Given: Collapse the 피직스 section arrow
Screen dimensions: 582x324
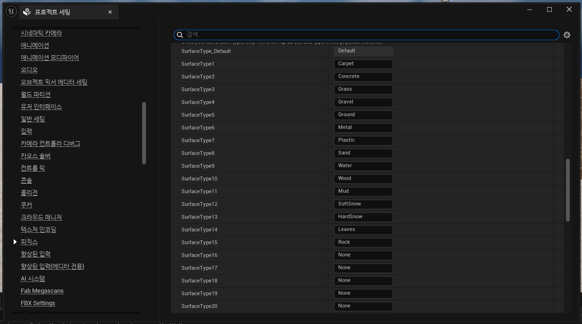Looking at the screenshot, I should [15, 242].
